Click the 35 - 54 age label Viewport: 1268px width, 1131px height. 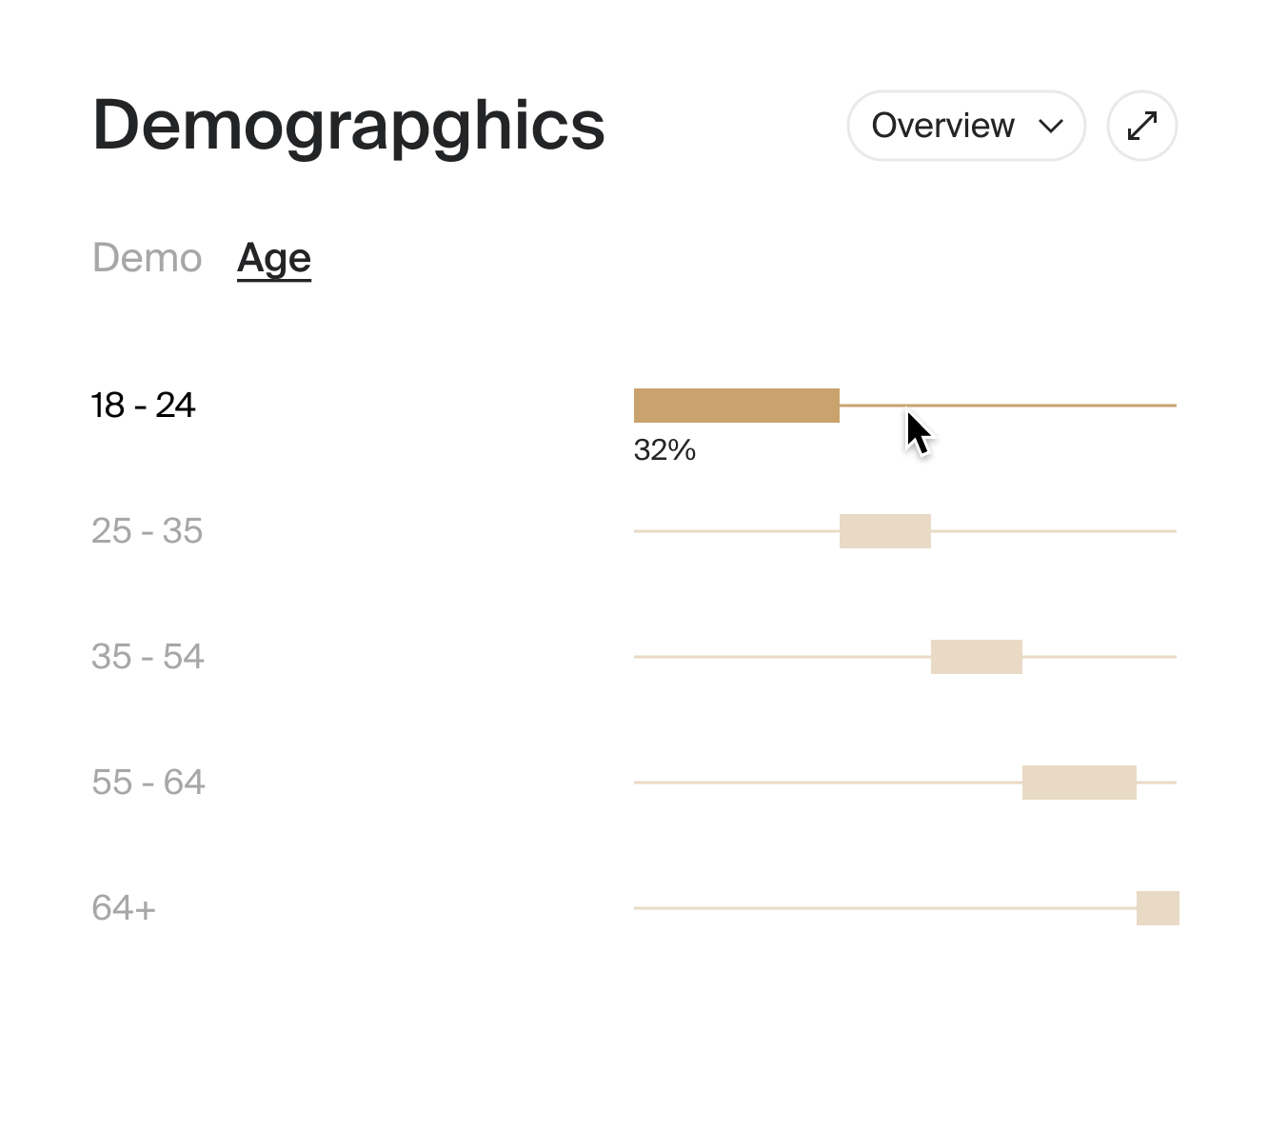click(148, 656)
